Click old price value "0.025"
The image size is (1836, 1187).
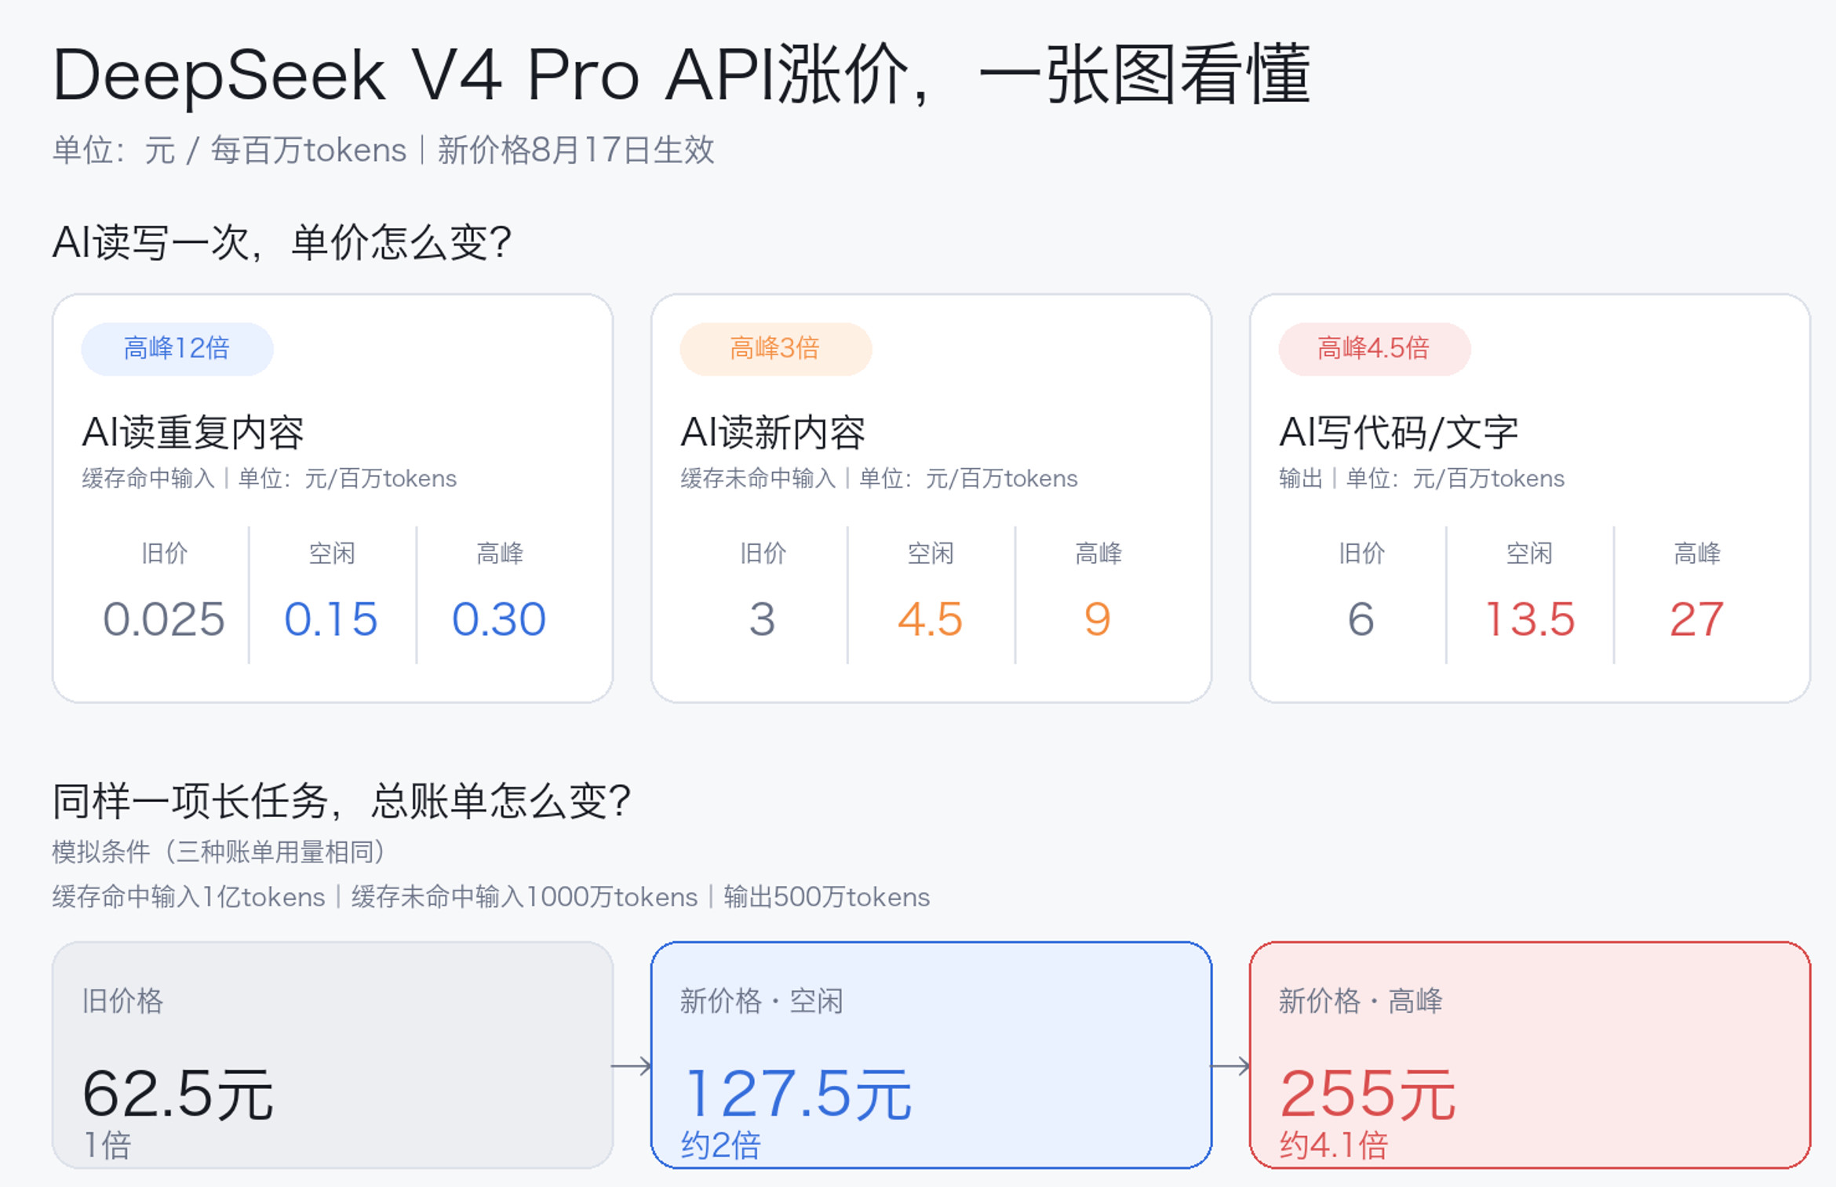[164, 619]
